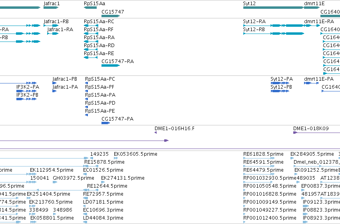Viewport: 340px width, 224px height.
Task: Select clone DME1-016H16.F
Action: 175,129
